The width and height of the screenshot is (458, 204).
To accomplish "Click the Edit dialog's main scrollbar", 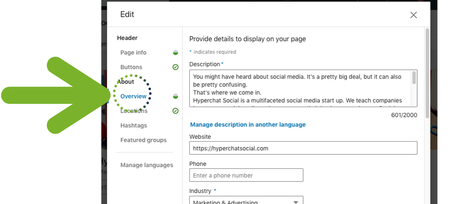I will [427, 73].
